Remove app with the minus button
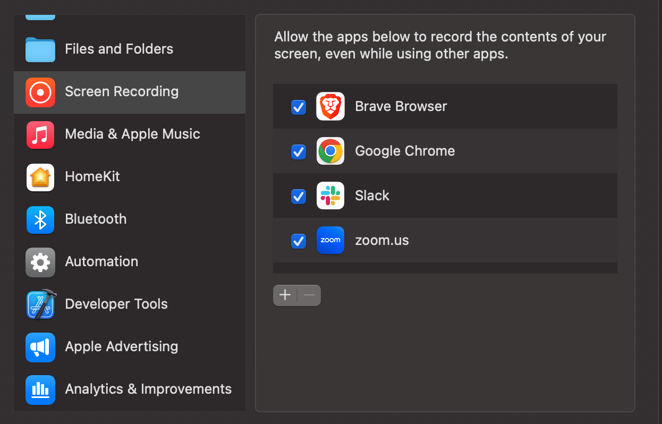 (309, 295)
